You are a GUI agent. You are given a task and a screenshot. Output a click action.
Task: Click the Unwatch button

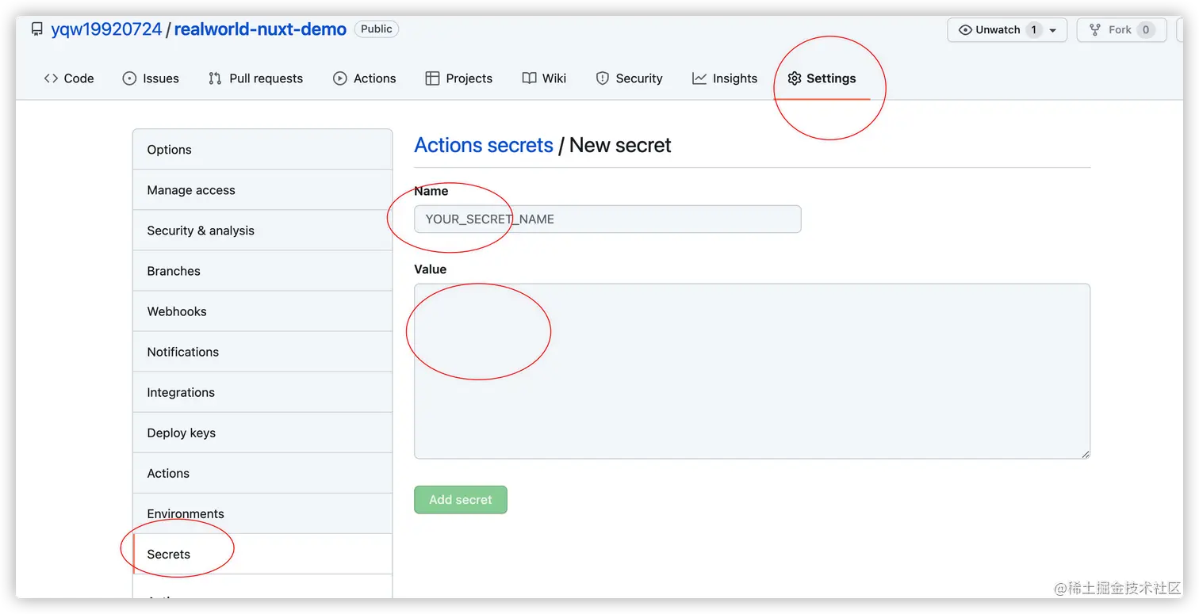[x=1007, y=30]
